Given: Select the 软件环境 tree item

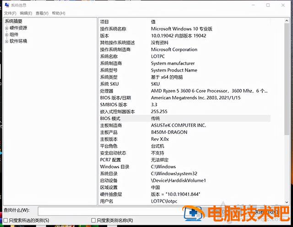Looking at the screenshot, I should coord(18,41).
